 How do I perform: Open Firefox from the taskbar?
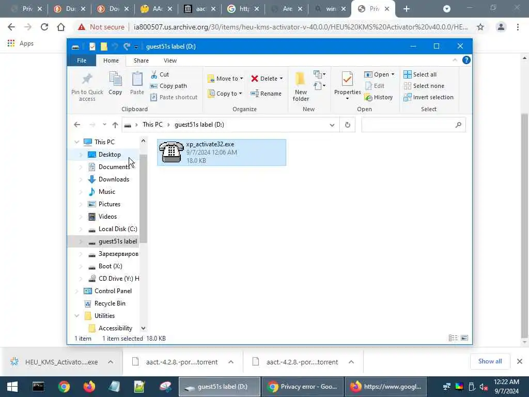point(89,387)
